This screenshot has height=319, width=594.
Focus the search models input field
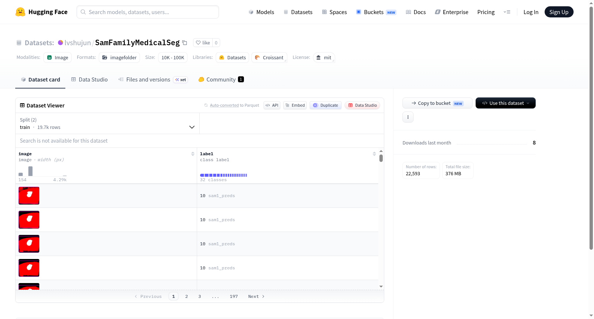pyautogui.click(x=148, y=12)
